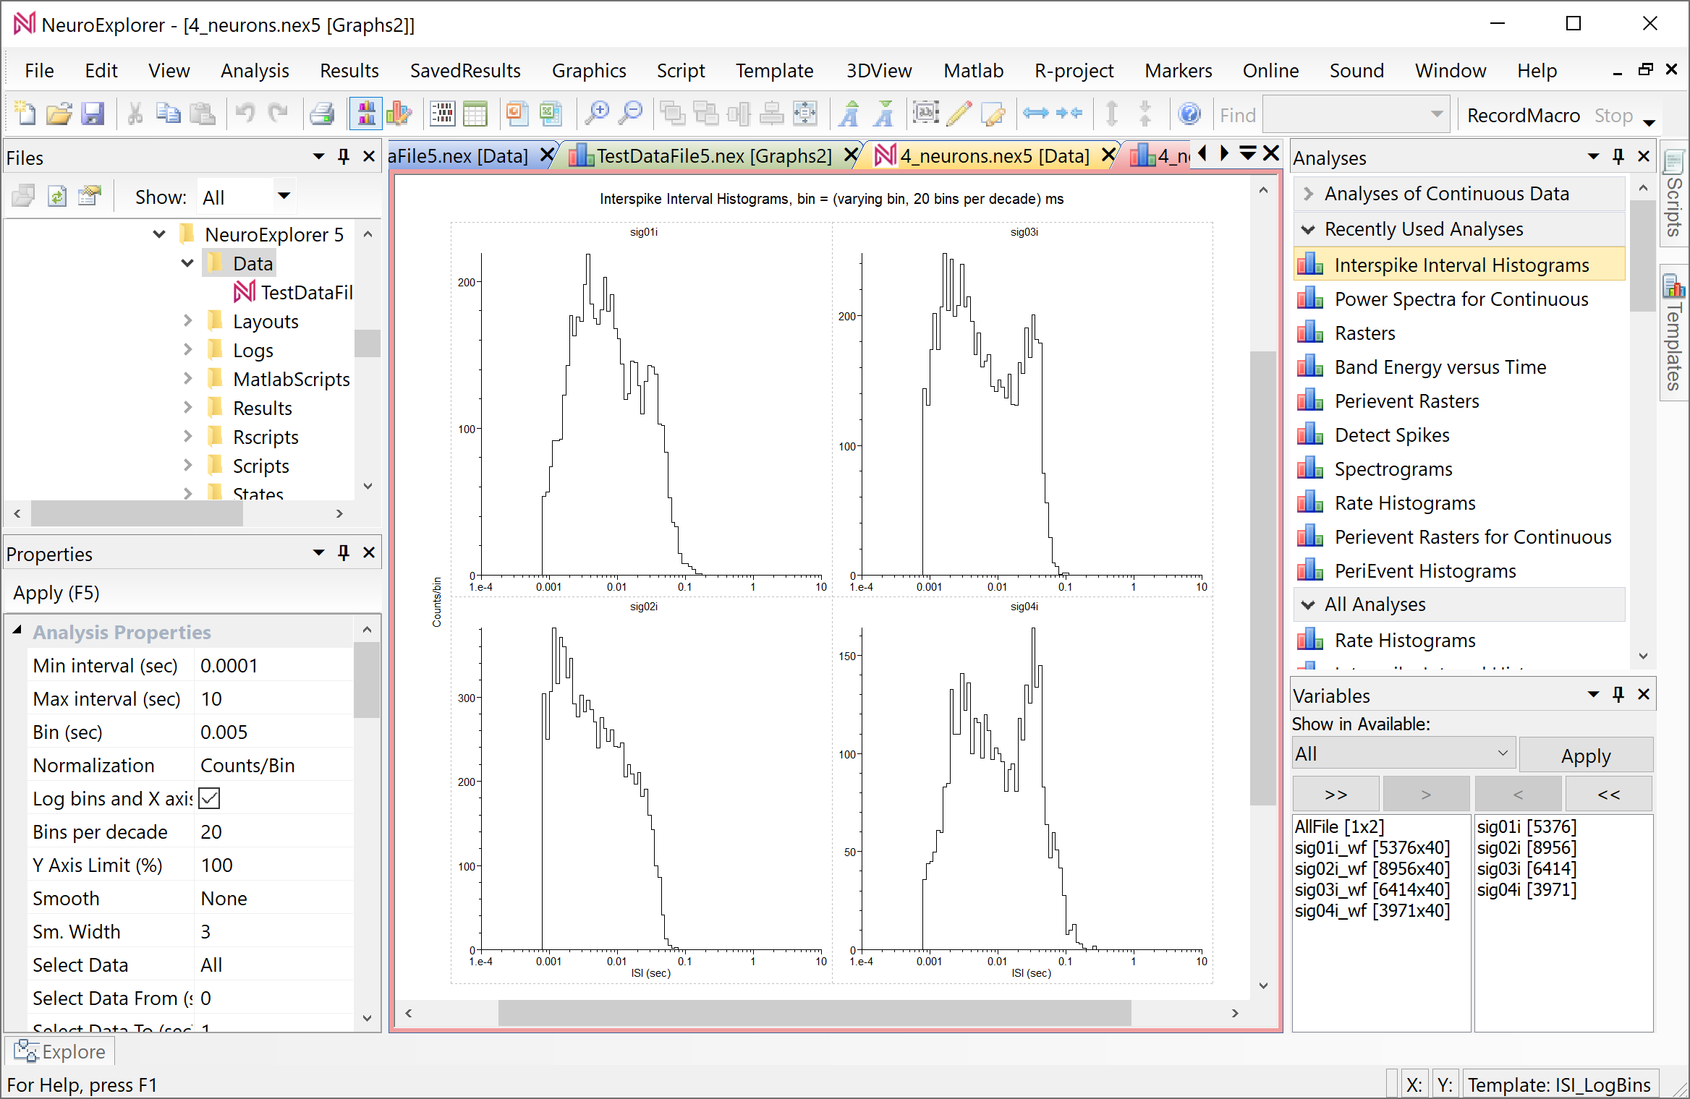Switch to TestDataFile5.nex [Graphs2] tab
1690x1099 pixels.
713,155
